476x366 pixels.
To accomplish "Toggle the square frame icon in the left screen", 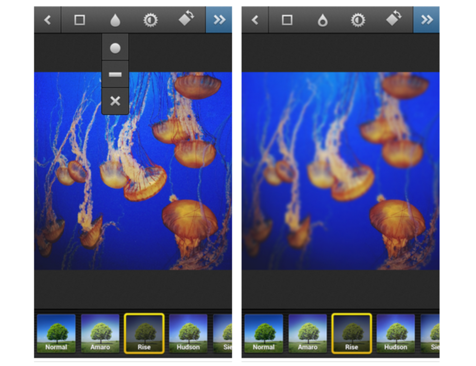I will pos(80,20).
